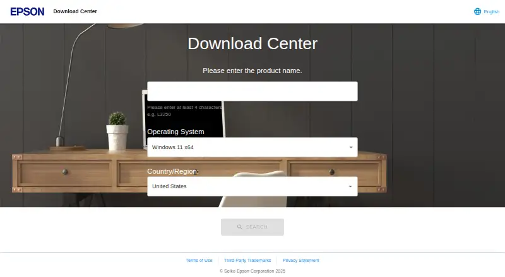Click the Download Center header title
The height and width of the screenshot is (277, 505).
(75, 11)
